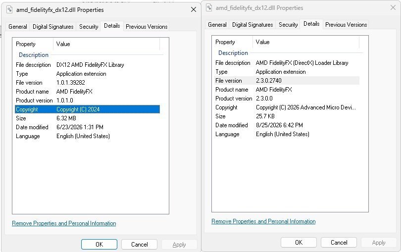
Task: Click Description group header in right window
Action: pos(233,52)
